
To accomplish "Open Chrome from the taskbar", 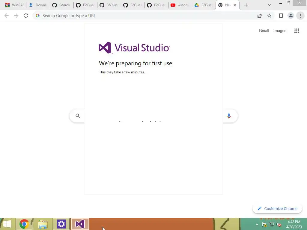I will coord(24,224).
